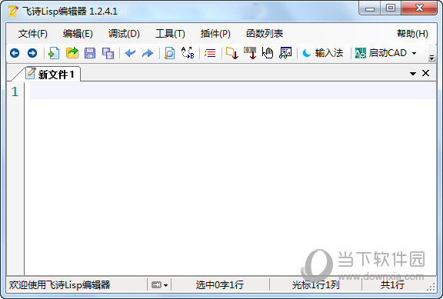
Task: Close the 新文件1 document tab
Action: point(425,74)
